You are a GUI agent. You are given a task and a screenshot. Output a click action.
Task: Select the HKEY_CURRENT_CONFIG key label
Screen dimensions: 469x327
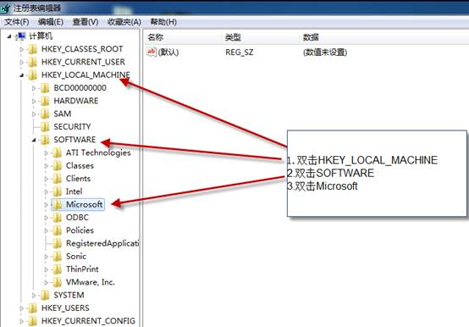click(x=88, y=321)
